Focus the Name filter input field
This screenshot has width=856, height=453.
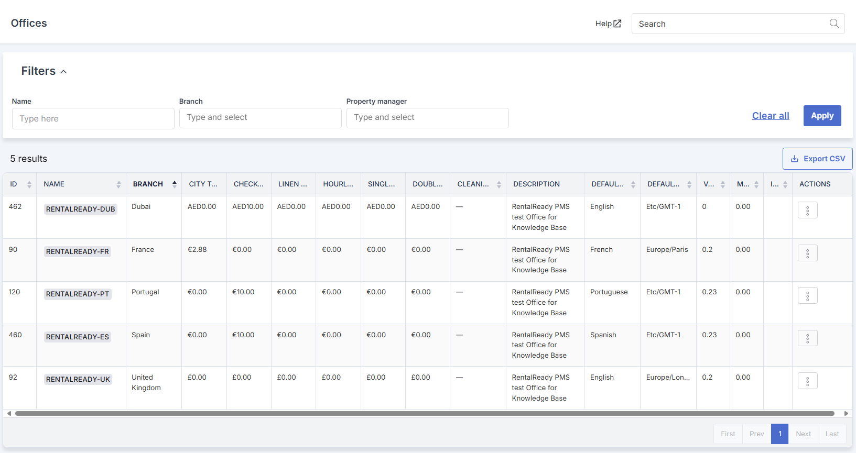click(x=93, y=119)
